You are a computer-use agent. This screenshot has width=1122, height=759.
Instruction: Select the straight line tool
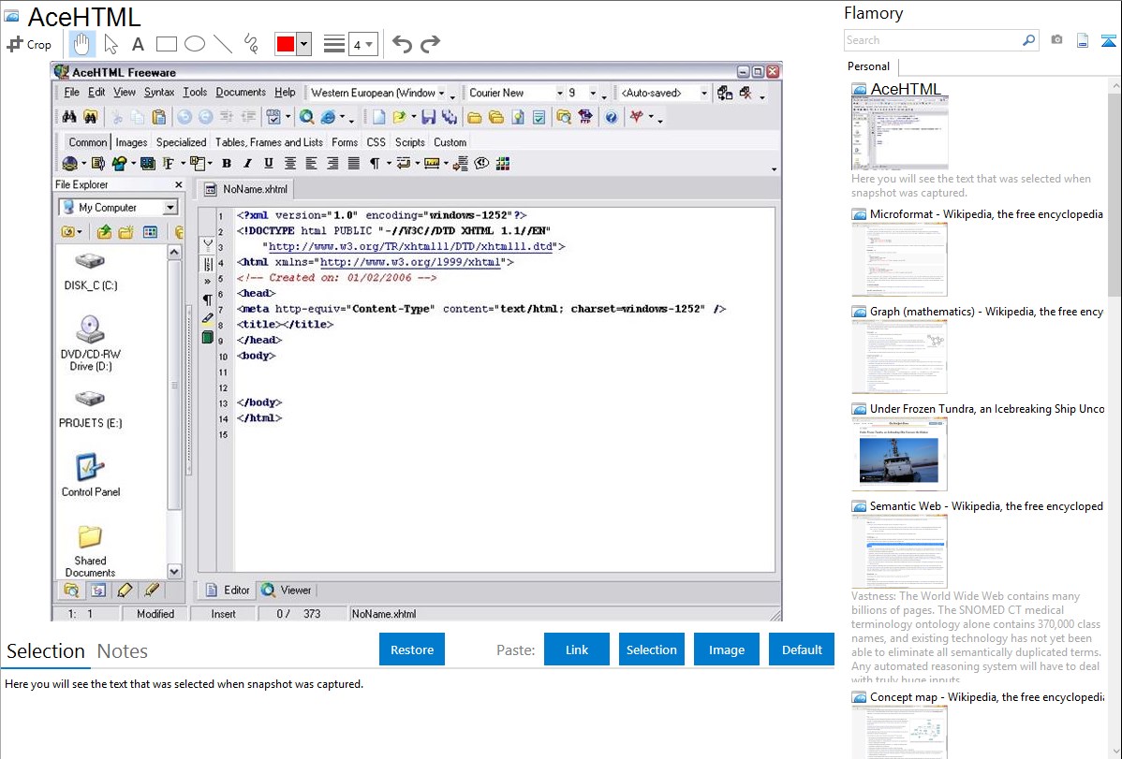pos(222,44)
